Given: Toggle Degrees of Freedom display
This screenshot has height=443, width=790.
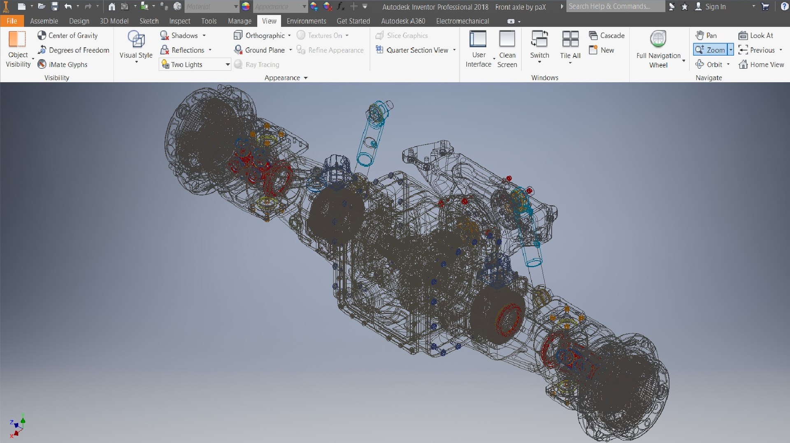Looking at the screenshot, I should (73, 50).
